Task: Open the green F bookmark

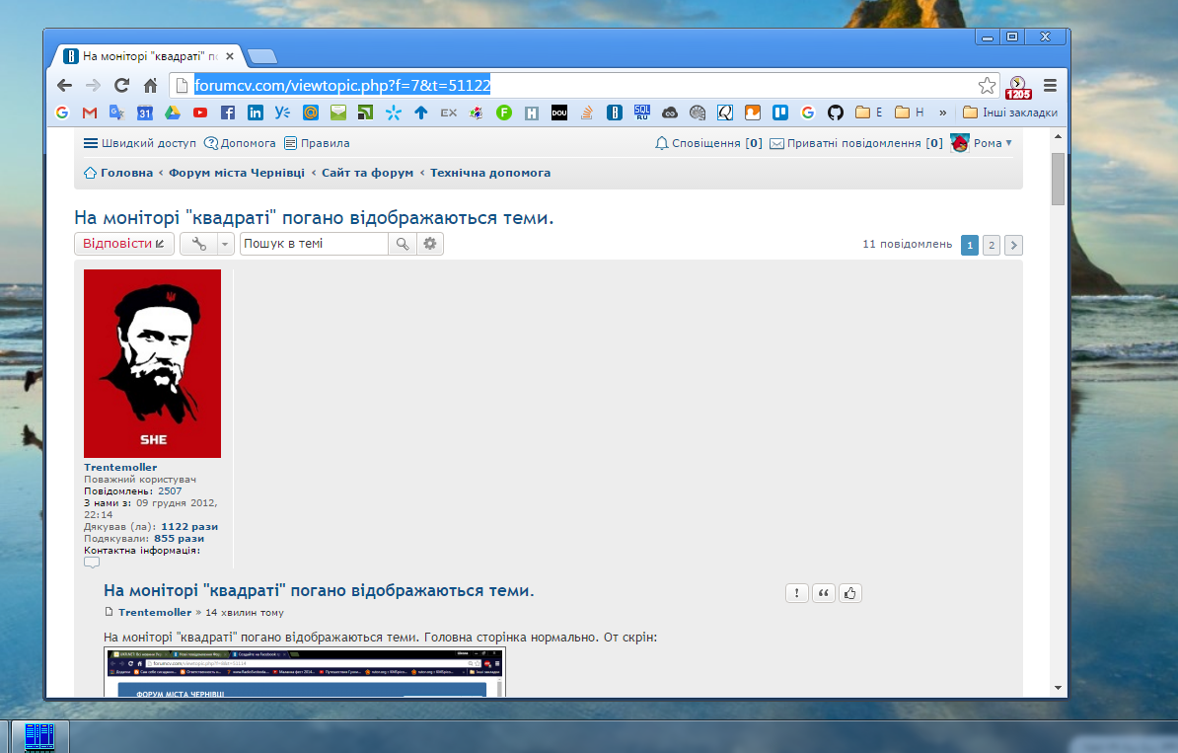Action: (x=504, y=113)
